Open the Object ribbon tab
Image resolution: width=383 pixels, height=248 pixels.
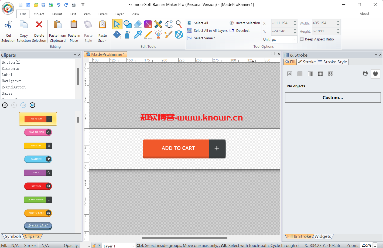[x=39, y=14]
